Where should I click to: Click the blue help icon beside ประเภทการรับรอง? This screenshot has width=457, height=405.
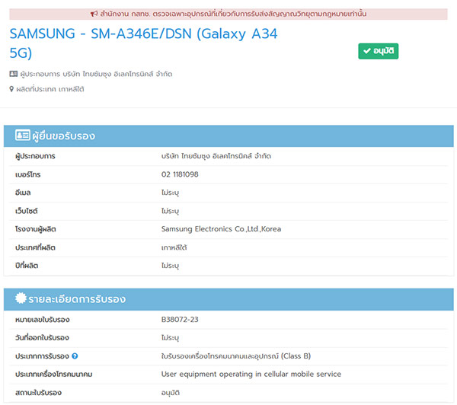pyautogui.click(x=75, y=356)
